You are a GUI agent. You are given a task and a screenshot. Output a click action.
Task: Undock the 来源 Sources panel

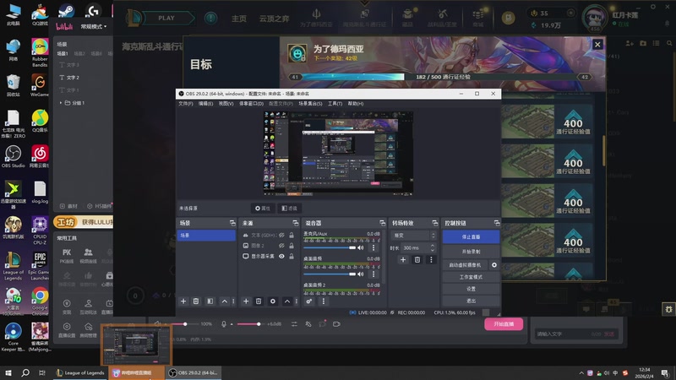tap(295, 223)
